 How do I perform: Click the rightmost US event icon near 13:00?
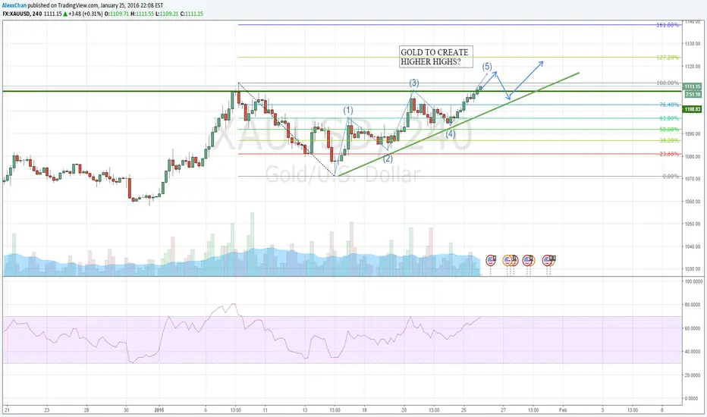548,260
